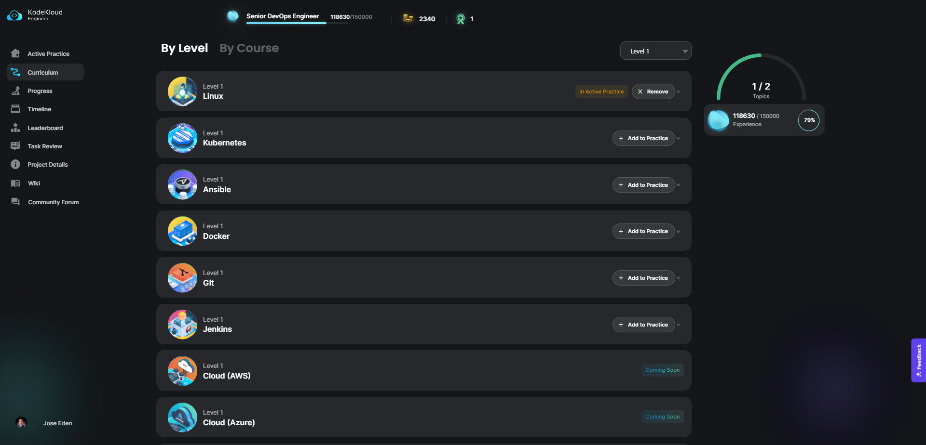
Task: Add Git to Practice
Action: 643,278
